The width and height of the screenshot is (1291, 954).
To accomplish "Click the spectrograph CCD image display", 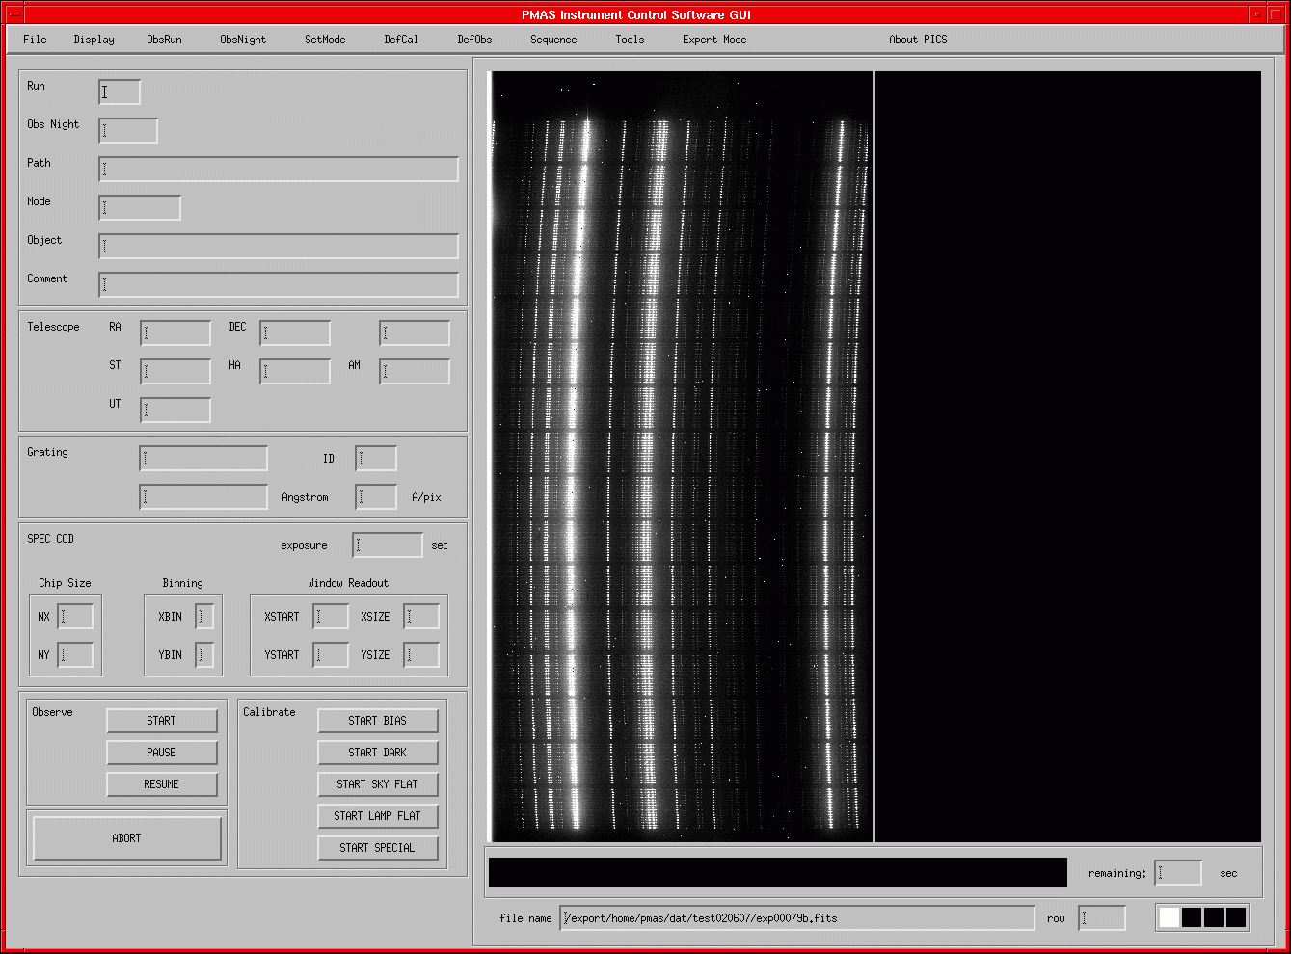I will 681,457.
